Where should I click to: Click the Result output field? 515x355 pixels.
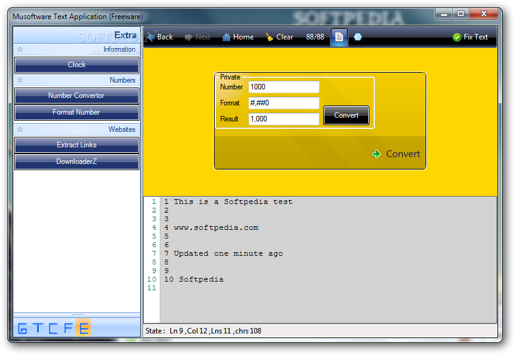284,119
